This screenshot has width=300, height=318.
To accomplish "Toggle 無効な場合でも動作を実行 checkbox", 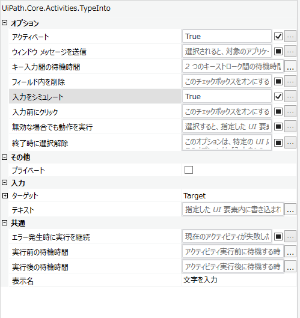I will pos(278,127).
